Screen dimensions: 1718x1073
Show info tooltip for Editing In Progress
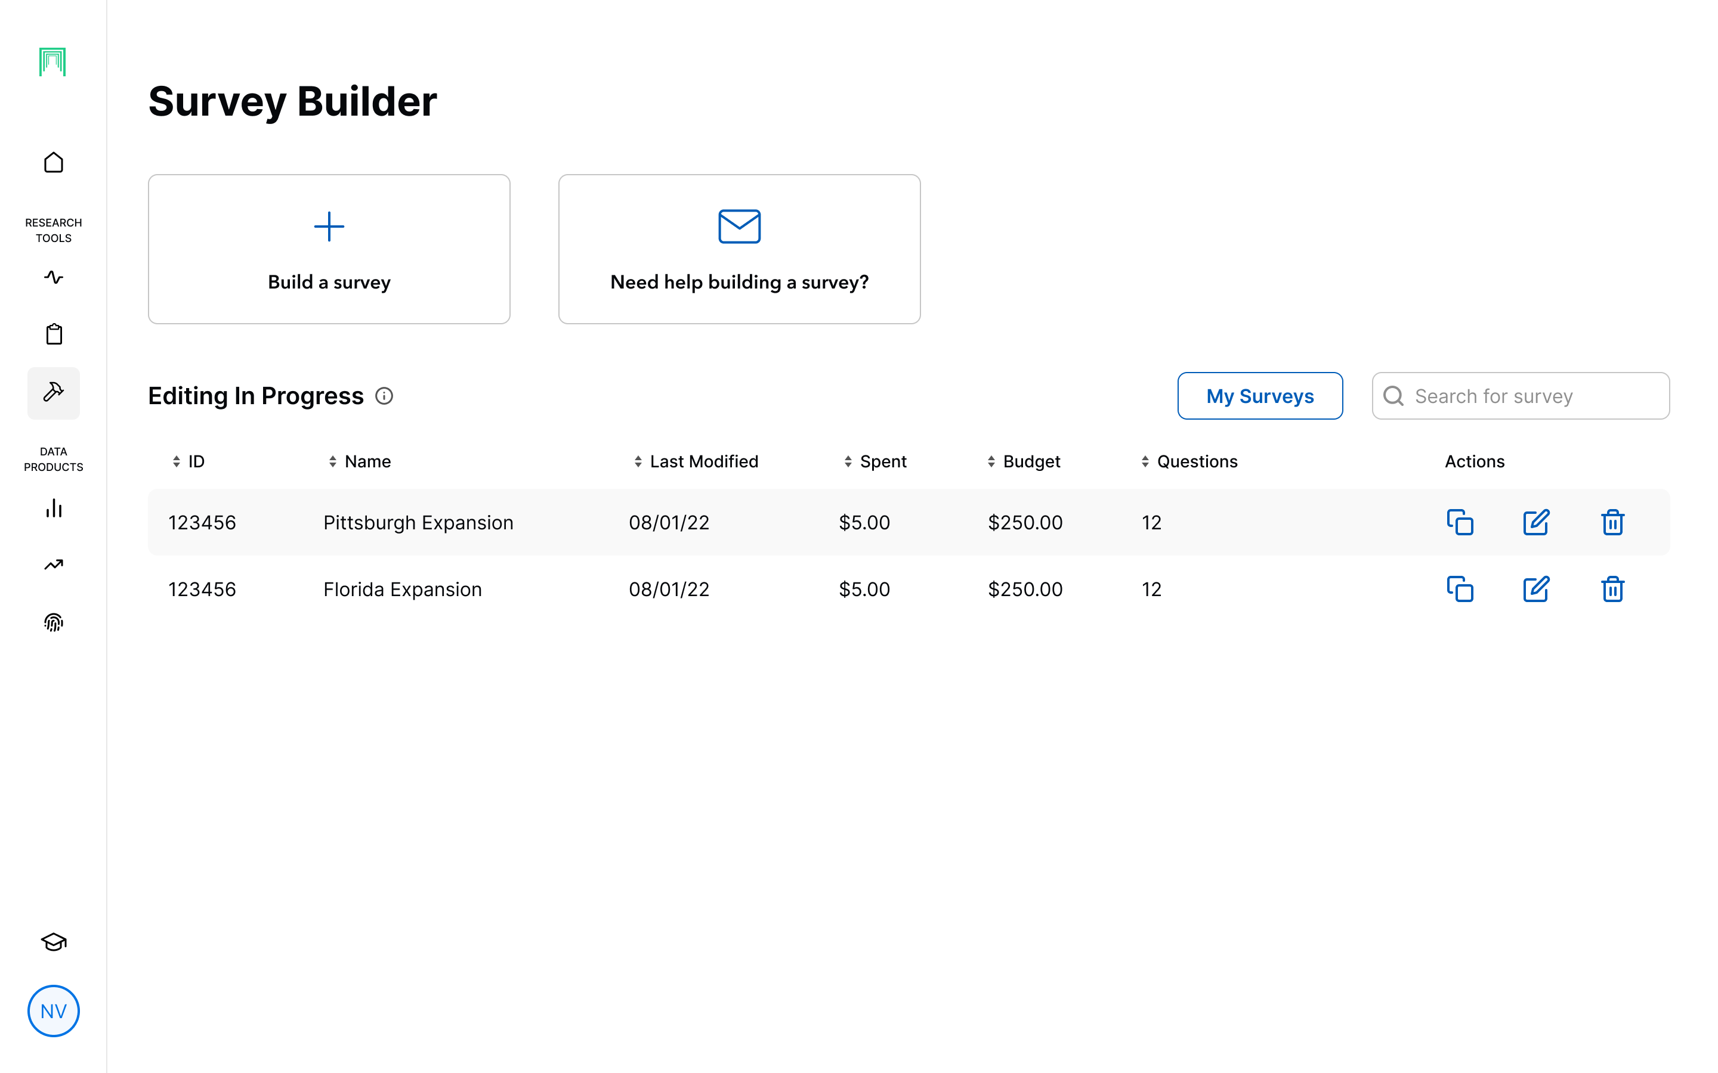point(384,396)
